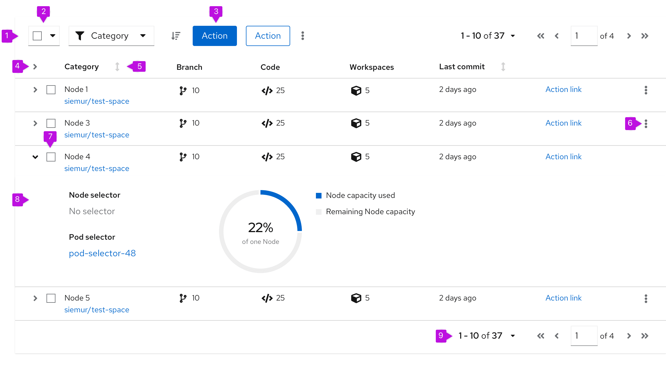Image resolution: width=666 pixels, height=365 pixels.
Task: Click the Action link on Node 5
Action: [563, 297]
